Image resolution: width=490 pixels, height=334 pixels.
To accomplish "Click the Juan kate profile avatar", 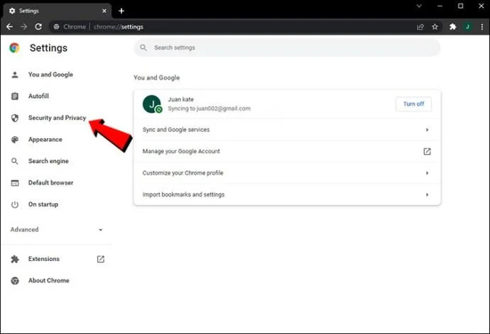I will point(152,104).
